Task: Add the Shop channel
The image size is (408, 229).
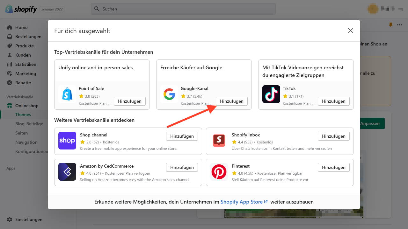Action: point(182,136)
